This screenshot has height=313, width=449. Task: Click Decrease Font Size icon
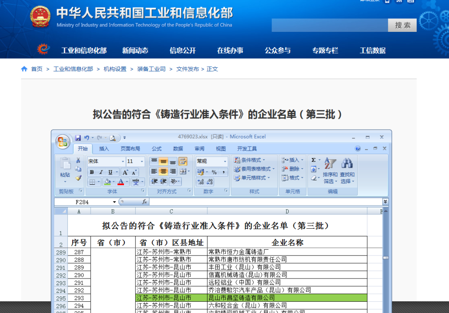134,172
